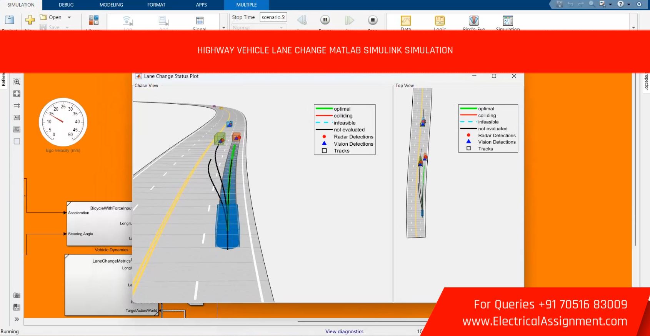Switch to the SIMULATION tab
Image resolution: width=650 pixels, height=336 pixels.
click(x=21, y=5)
